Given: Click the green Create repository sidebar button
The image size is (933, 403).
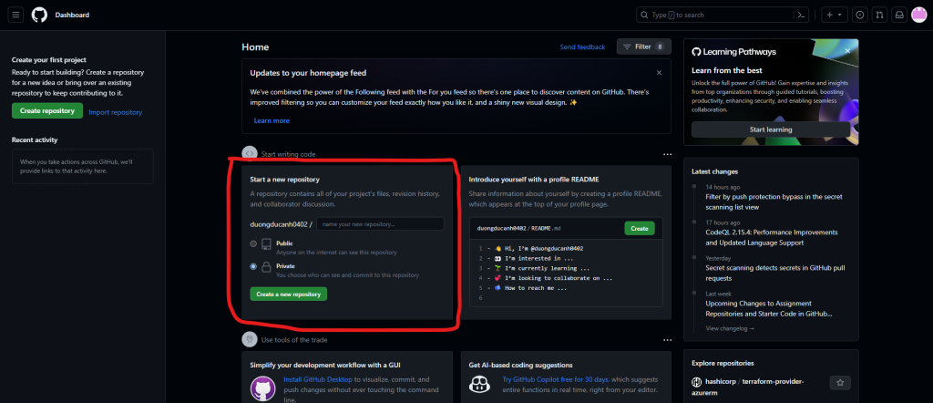Looking at the screenshot, I should coord(47,111).
